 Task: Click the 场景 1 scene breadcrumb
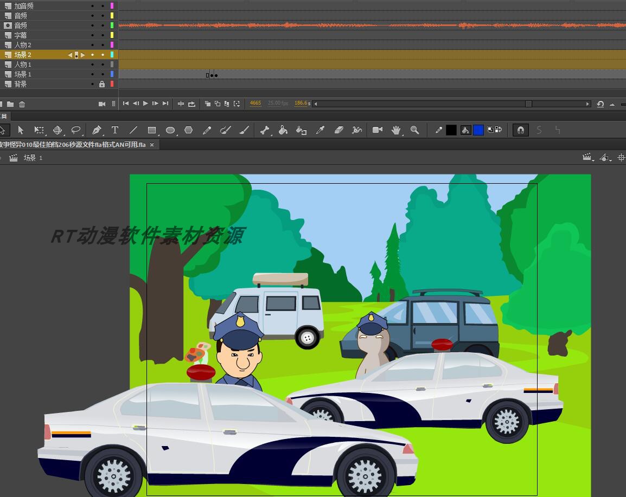point(33,158)
